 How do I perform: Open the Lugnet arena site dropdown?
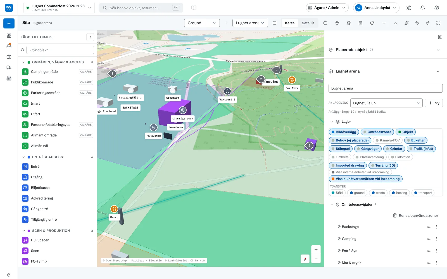coord(250,23)
